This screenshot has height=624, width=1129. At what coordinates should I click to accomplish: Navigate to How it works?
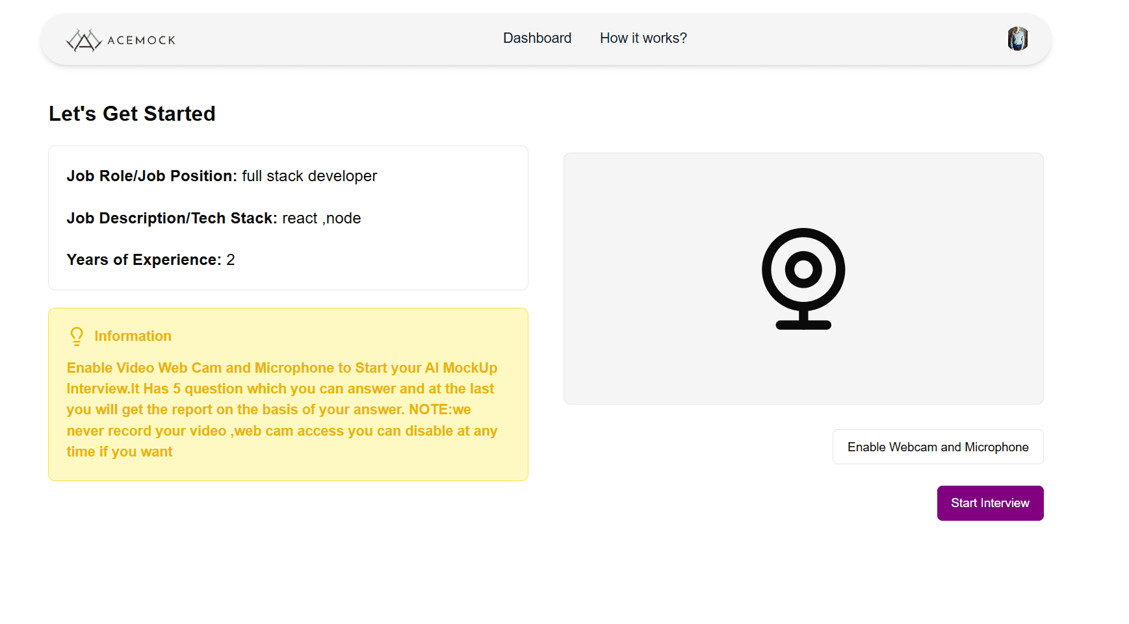coord(643,38)
